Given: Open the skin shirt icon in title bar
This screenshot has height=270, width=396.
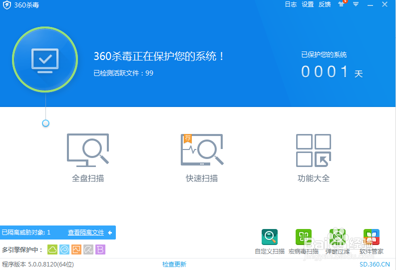Looking at the screenshot, I should [341, 4].
